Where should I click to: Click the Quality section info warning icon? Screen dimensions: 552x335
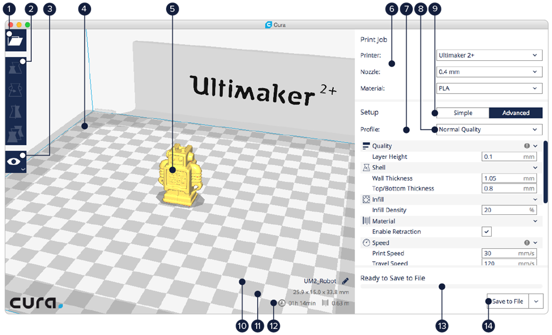527,145
